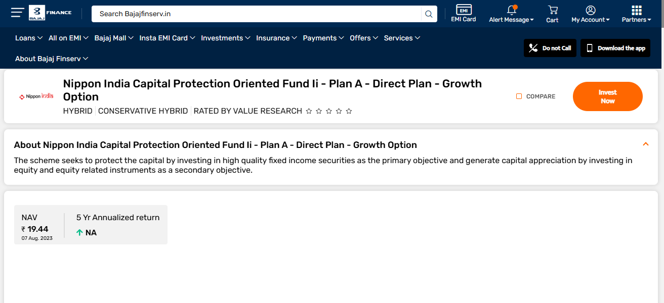
Task: Open the Insurance menu
Action: (x=276, y=38)
